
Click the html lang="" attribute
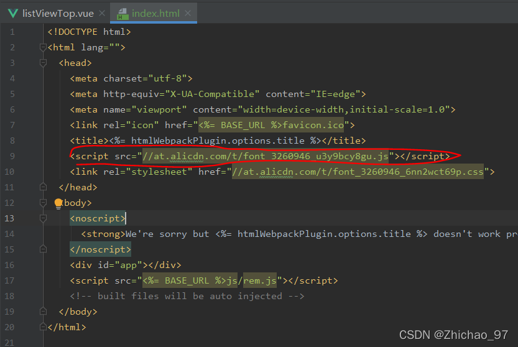coord(101,47)
